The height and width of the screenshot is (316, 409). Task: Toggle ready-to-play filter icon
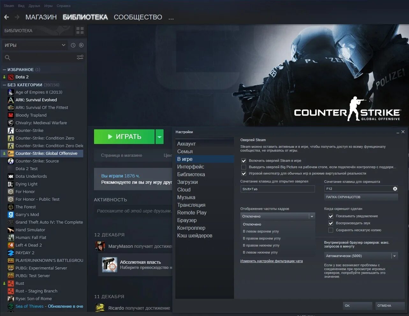pos(81,45)
